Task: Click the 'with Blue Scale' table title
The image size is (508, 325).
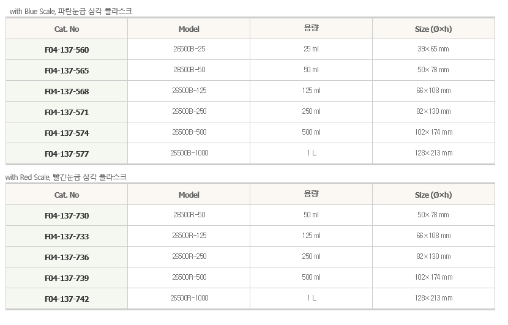Action: (x=71, y=11)
